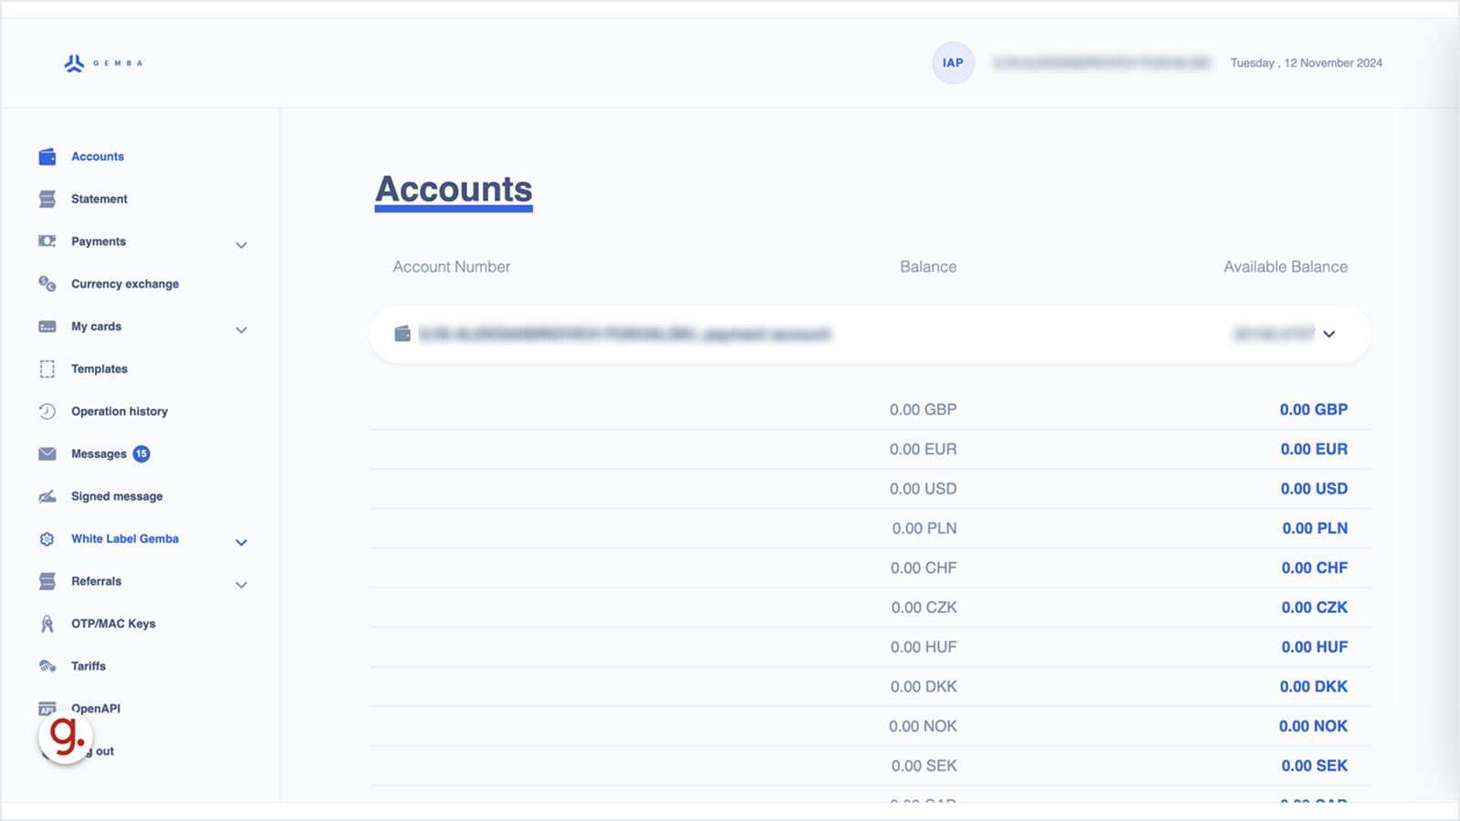Open the Statement menu item
The image size is (1460, 821).
tap(99, 199)
